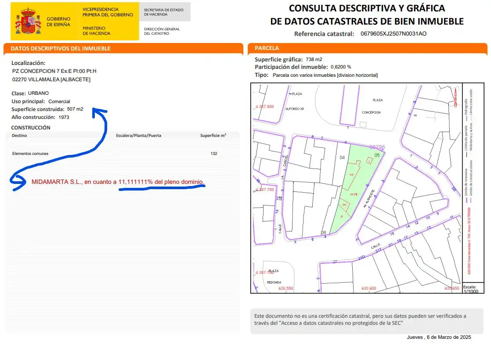Image resolution: width=491 pixels, height=345 pixels.
Task: Click the title line 'CONSULTA DESCRIPTIVA Y GRÁFICA'
Action: tap(367, 8)
